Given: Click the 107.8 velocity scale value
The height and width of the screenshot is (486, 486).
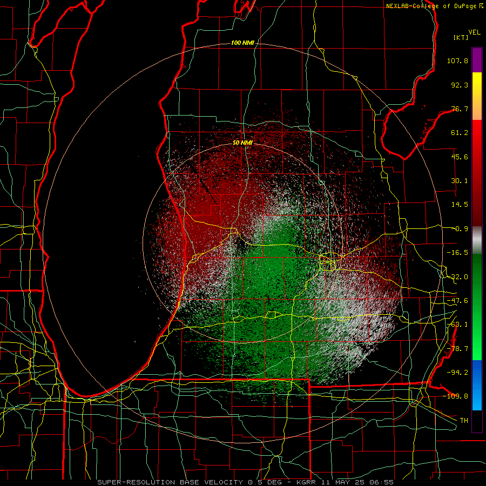Looking at the screenshot, I should 457,60.
